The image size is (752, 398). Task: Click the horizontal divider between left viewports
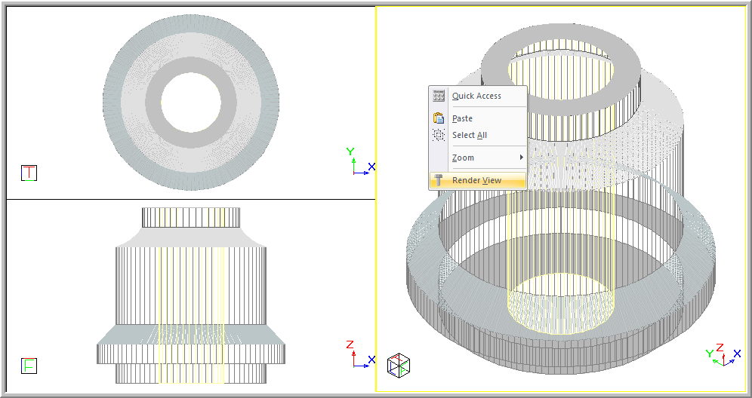pos(190,199)
